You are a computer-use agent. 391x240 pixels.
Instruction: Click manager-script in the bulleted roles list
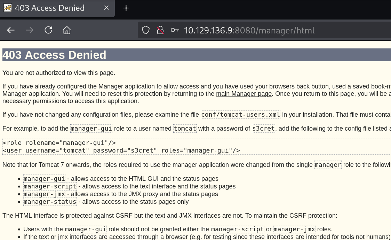point(50,186)
